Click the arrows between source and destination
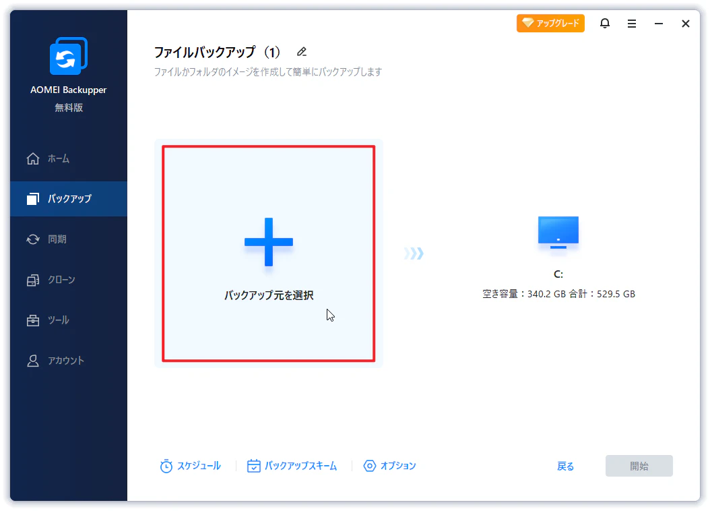This screenshot has width=710, height=511. tap(414, 253)
